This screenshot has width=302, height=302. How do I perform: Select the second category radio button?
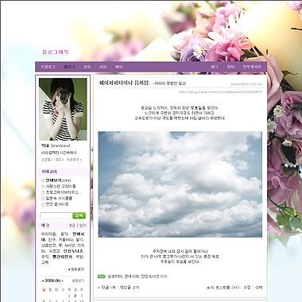(x=43, y=187)
